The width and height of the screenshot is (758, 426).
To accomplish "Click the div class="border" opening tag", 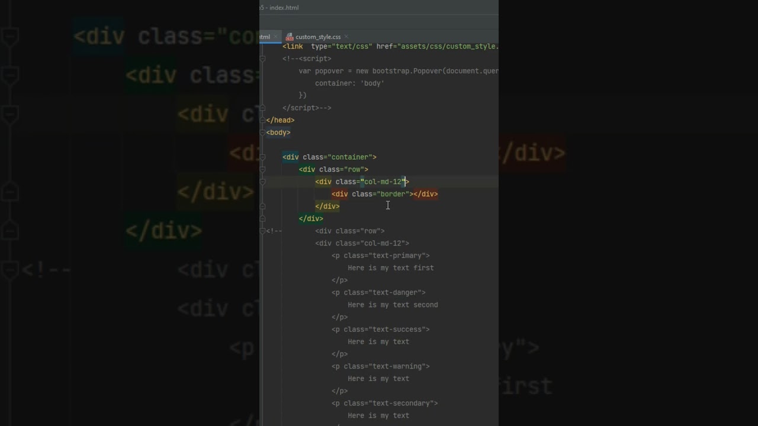I will [372, 194].
